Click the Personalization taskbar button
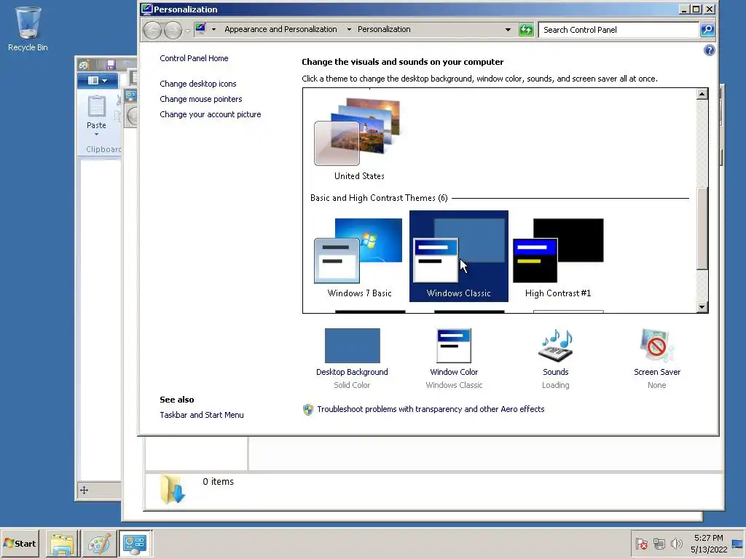746x559 pixels. 135,543
